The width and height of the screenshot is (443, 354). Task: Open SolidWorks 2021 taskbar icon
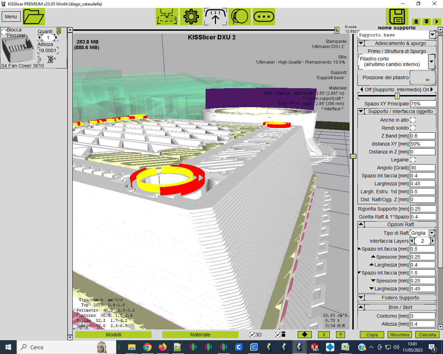[x=315, y=347]
